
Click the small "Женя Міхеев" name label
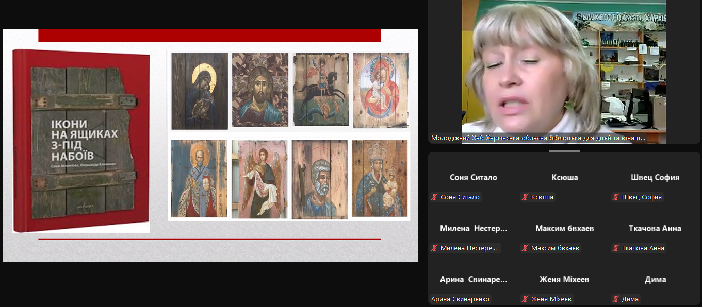click(551, 299)
